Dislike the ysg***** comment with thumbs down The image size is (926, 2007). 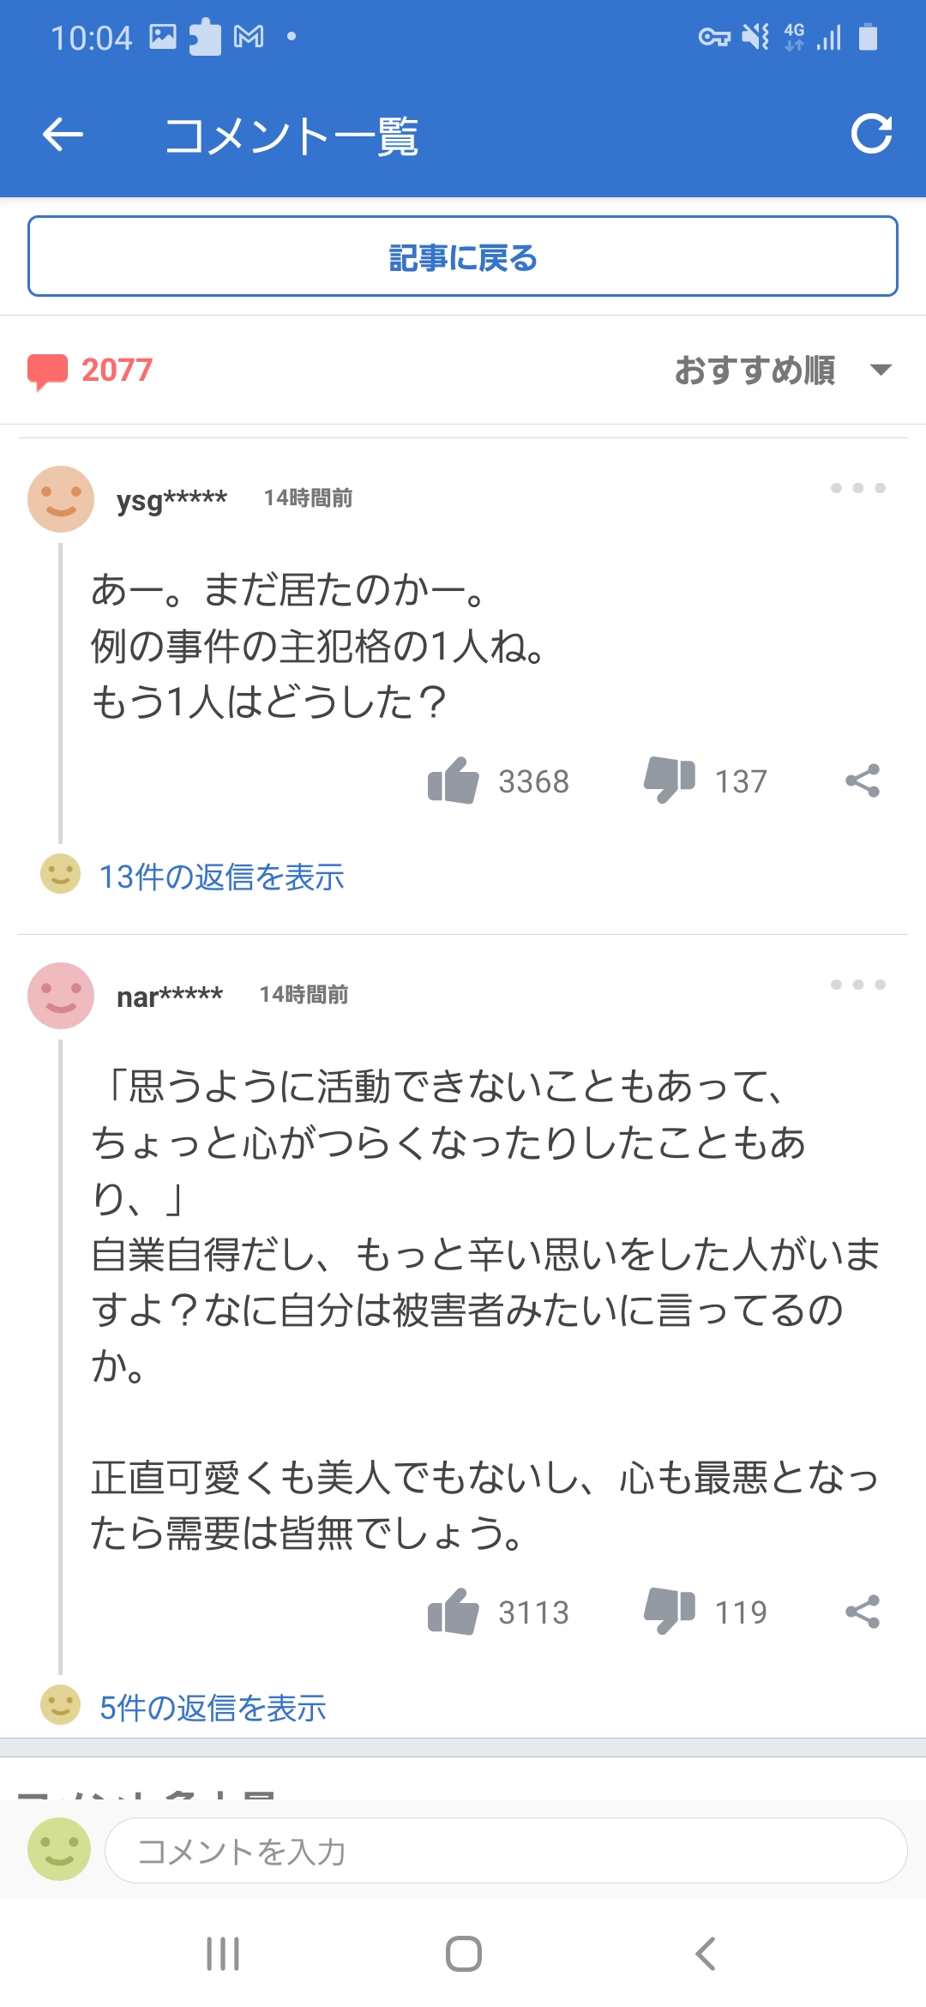(670, 780)
